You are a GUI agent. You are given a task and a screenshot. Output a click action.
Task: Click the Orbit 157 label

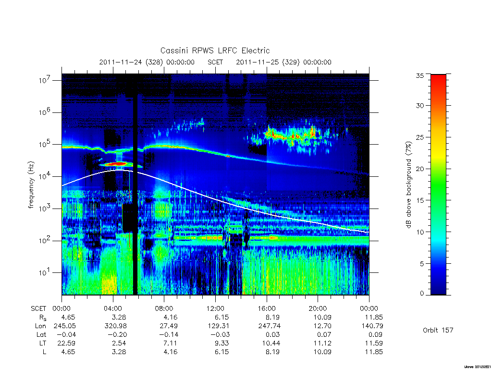click(438, 330)
